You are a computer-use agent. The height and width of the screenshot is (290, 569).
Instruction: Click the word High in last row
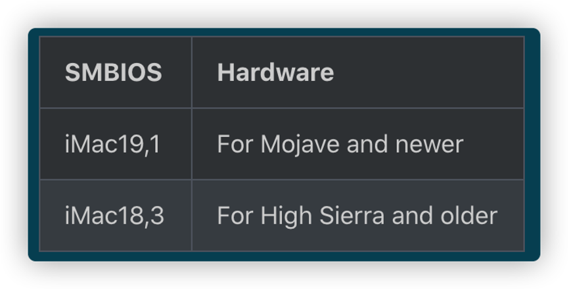286,216
